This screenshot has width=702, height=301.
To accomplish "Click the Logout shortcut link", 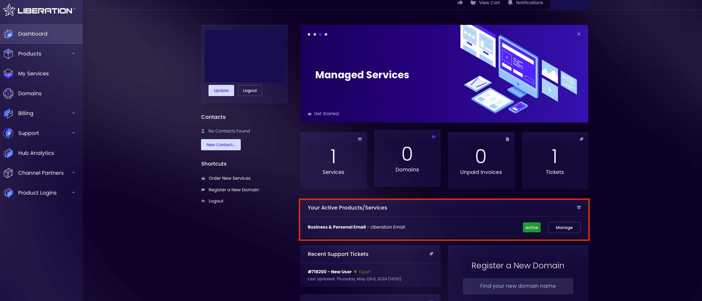I will [216, 201].
